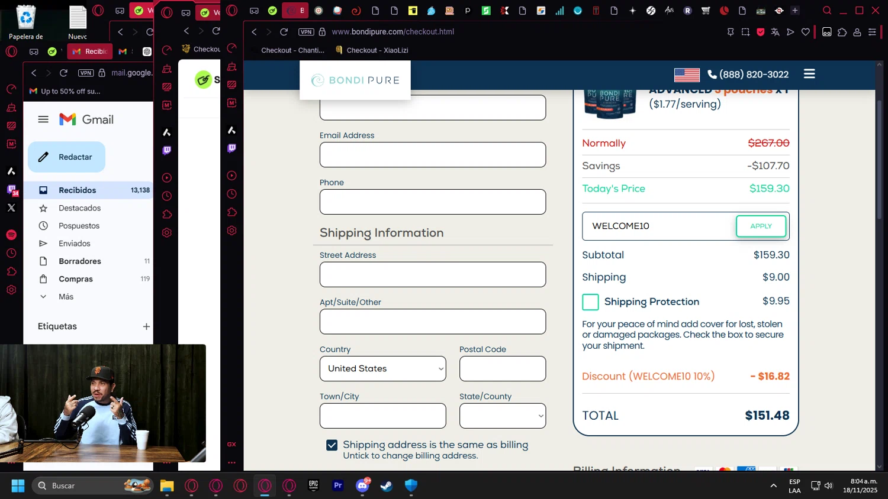The height and width of the screenshot is (499, 888).
Task: Open the Recibidos inbox folder
Action: point(88,190)
